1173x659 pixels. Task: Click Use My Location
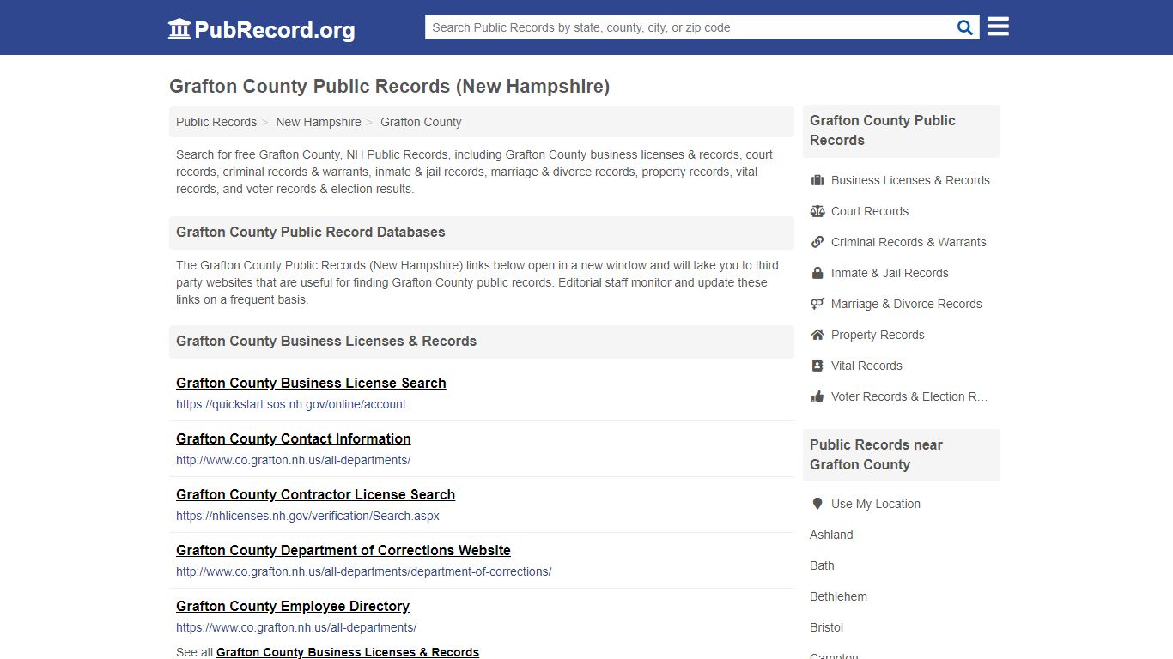pos(876,504)
